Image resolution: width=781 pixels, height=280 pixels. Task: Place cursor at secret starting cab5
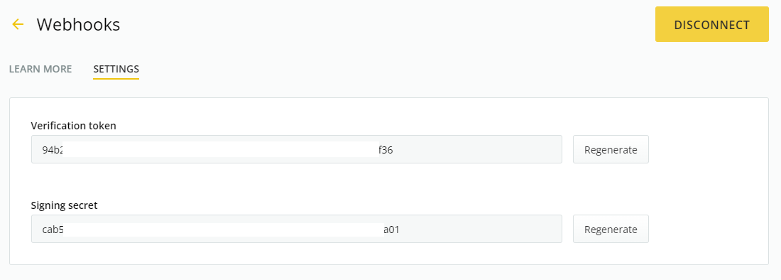(53, 229)
